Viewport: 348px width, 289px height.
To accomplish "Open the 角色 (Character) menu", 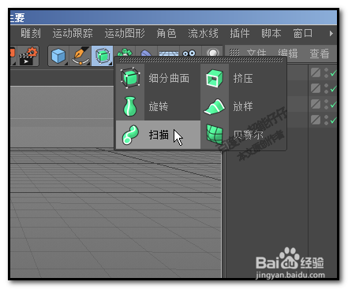I will click(167, 33).
